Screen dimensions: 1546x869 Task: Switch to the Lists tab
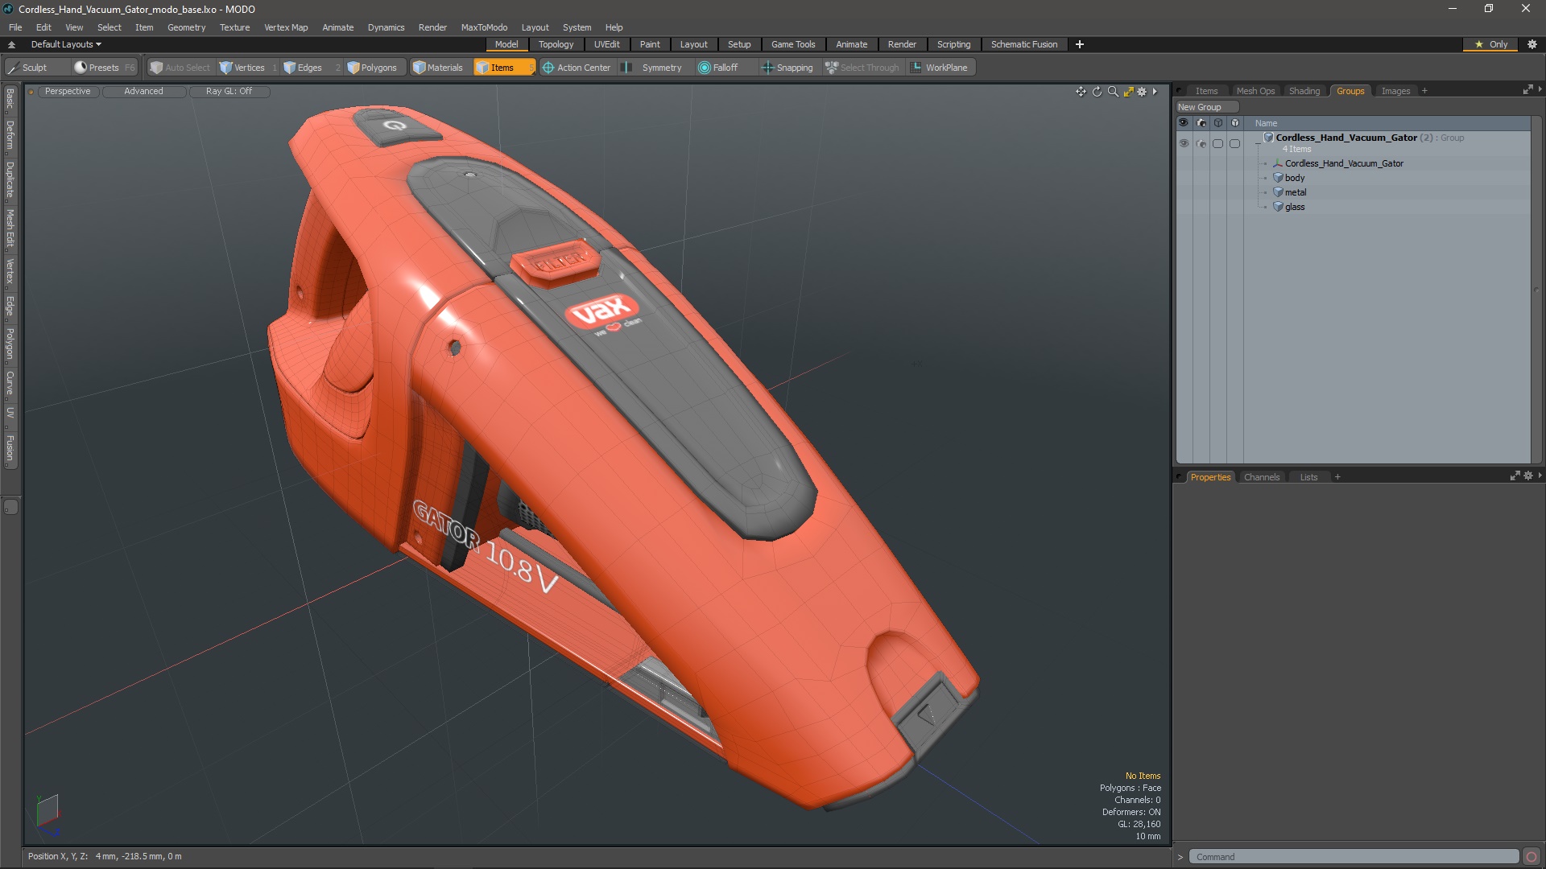(x=1308, y=477)
